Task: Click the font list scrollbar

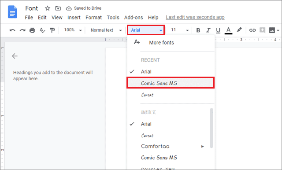Action: (211, 128)
